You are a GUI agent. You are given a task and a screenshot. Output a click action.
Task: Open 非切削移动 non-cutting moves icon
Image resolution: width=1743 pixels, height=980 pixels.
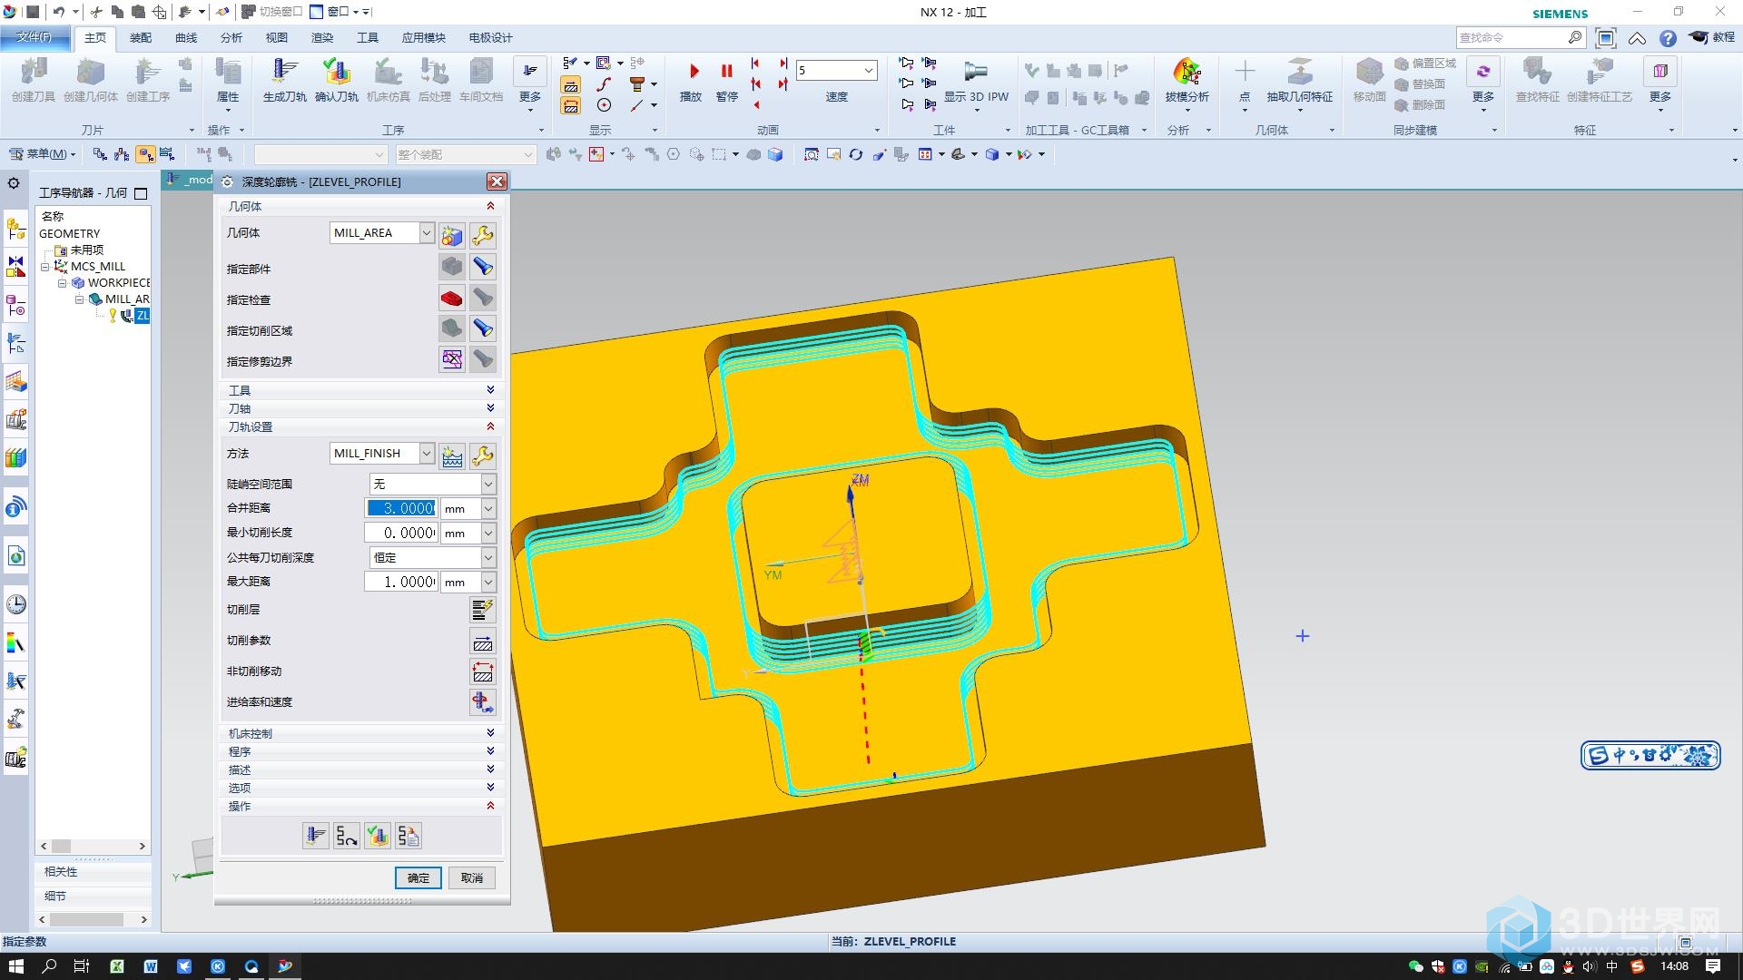click(483, 671)
